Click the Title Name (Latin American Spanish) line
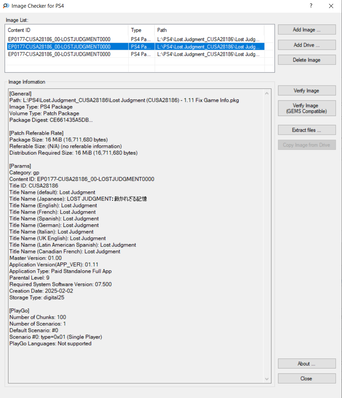 tap(73, 245)
